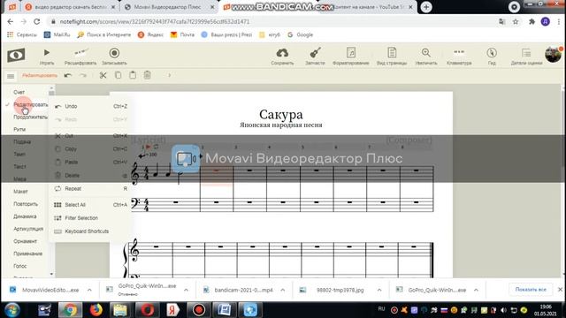566x318 pixels.
Task: Bookmark the page with star icon
Action: (x=516, y=21)
